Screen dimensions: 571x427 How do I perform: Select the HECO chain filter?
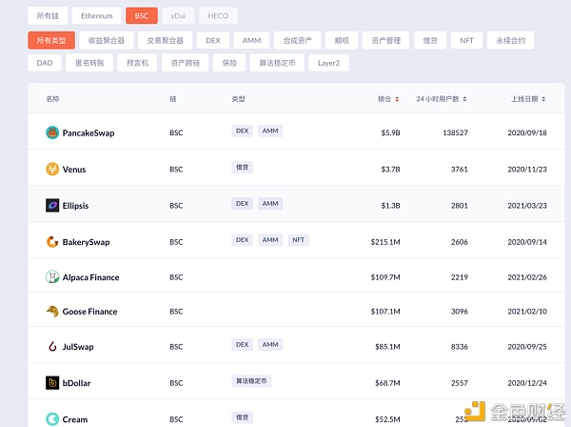pyautogui.click(x=218, y=15)
